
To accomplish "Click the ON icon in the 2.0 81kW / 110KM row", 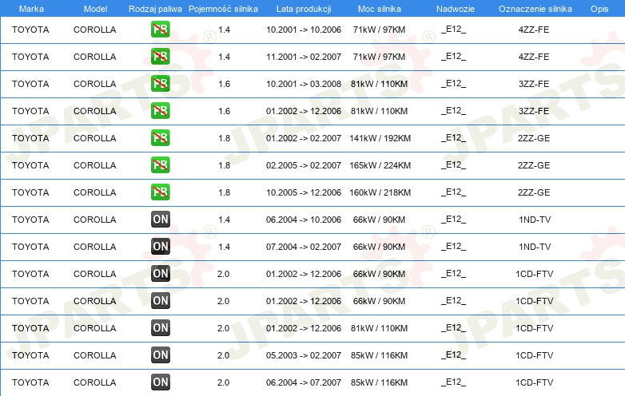I will coord(161,327).
